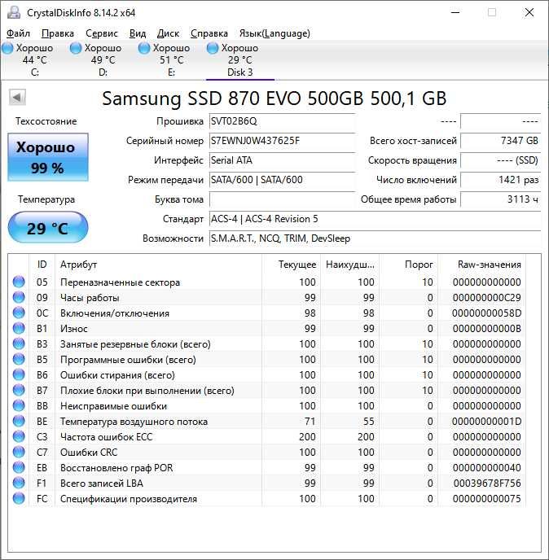Click the total host writes value 7347 GB

500,141
